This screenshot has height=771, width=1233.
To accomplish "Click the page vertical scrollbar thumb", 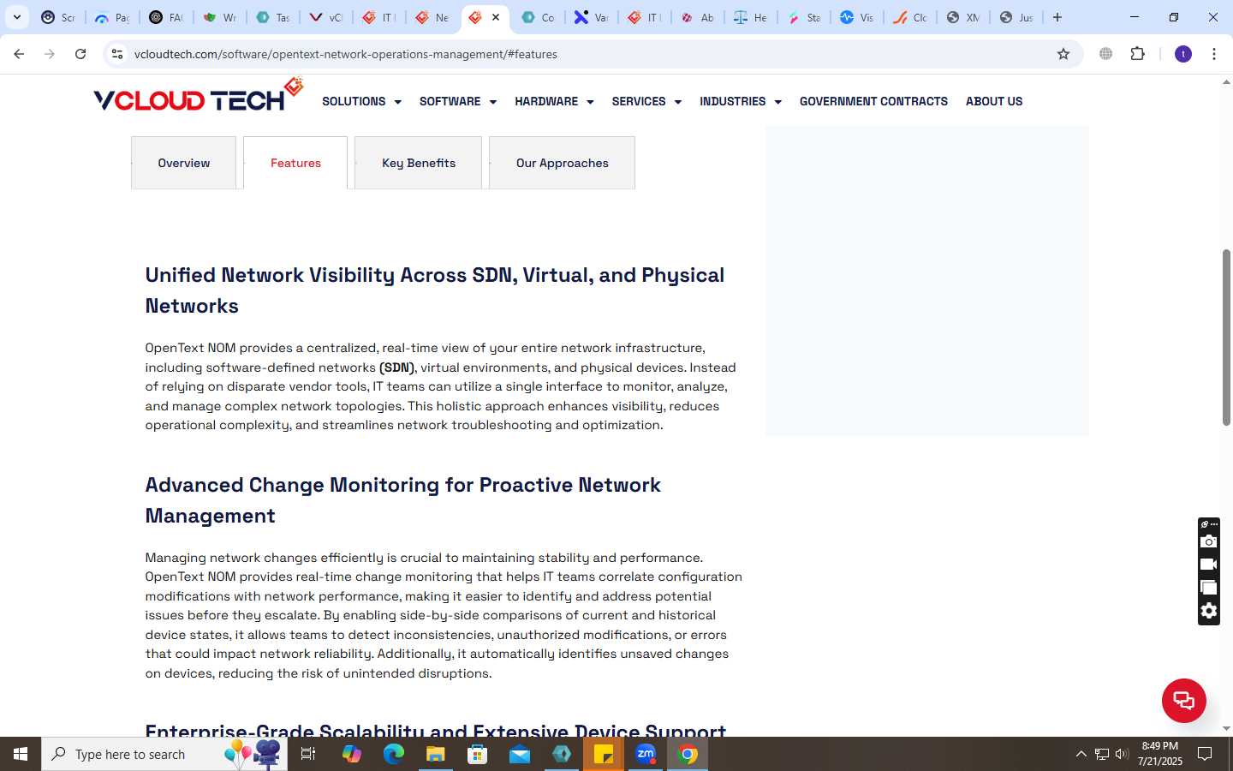I will (x=1226, y=338).
